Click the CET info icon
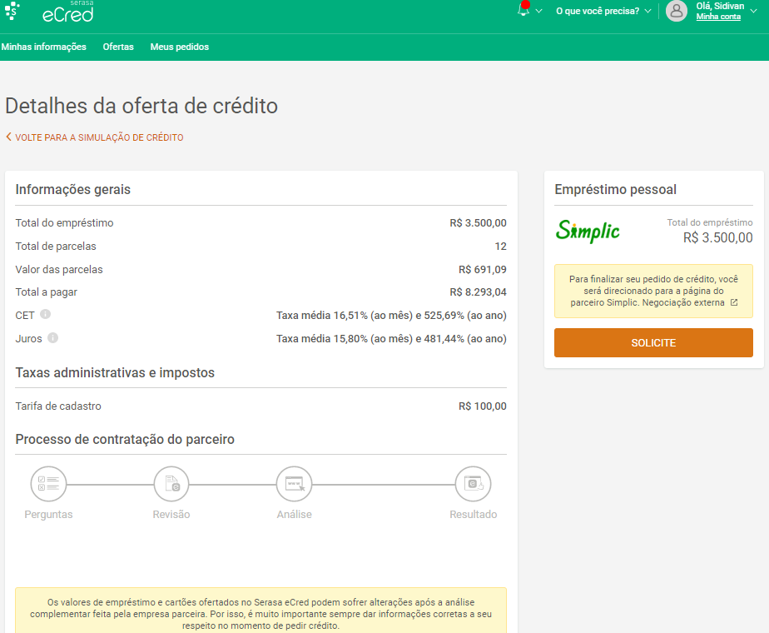Image resolution: width=769 pixels, height=633 pixels. 45,314
